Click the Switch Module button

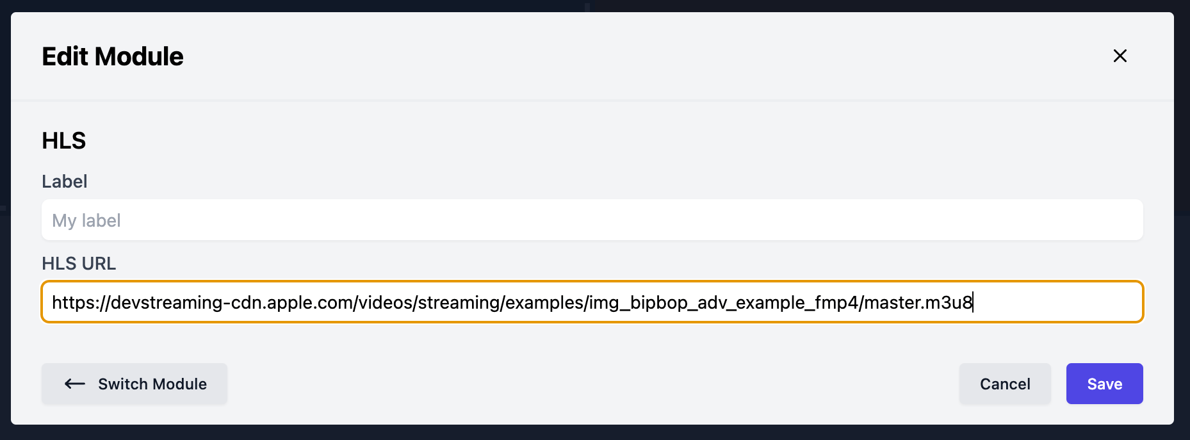pyautogui.click(x=134, y=384)
